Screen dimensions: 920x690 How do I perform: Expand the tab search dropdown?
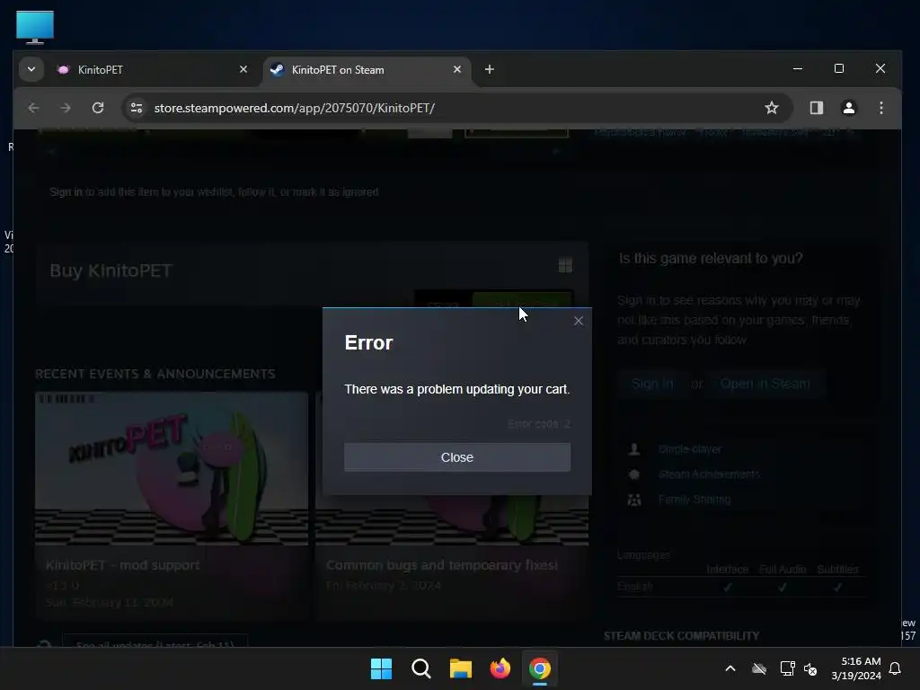[31, 69]
